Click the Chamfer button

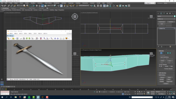point(162,81)
